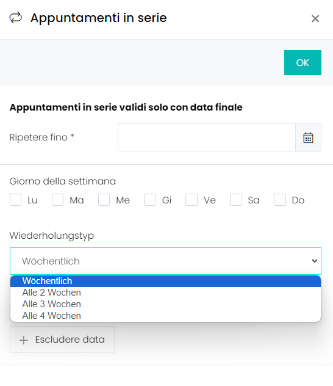Choose the highlighted Wöchentlich option
This screenshot has width=333, height=386.
[x=165, y=281]
